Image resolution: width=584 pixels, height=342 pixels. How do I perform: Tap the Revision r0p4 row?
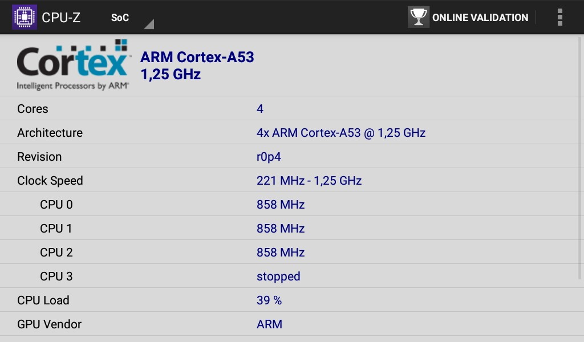289,157
